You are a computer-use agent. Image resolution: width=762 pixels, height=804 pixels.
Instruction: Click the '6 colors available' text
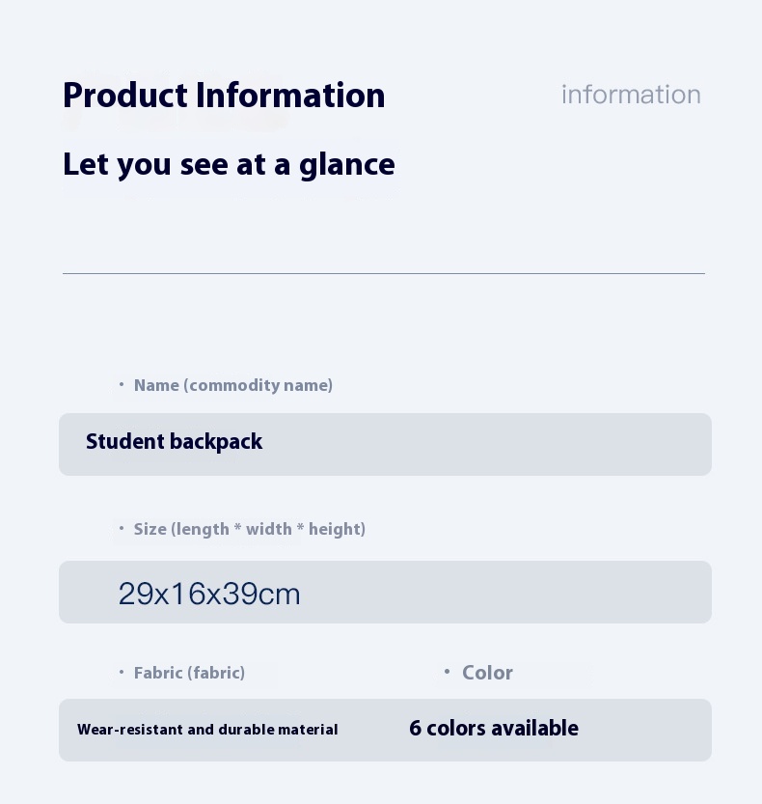[x=494, y=728]
